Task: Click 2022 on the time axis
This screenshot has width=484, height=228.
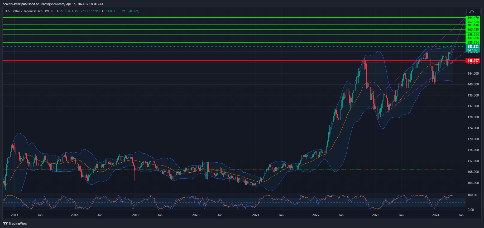Action: 316,215
